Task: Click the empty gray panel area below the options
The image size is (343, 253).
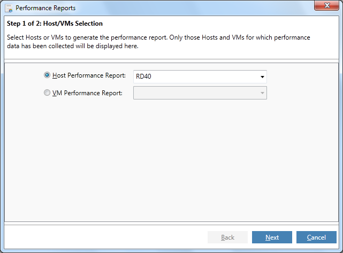Action: pos(171,159)
